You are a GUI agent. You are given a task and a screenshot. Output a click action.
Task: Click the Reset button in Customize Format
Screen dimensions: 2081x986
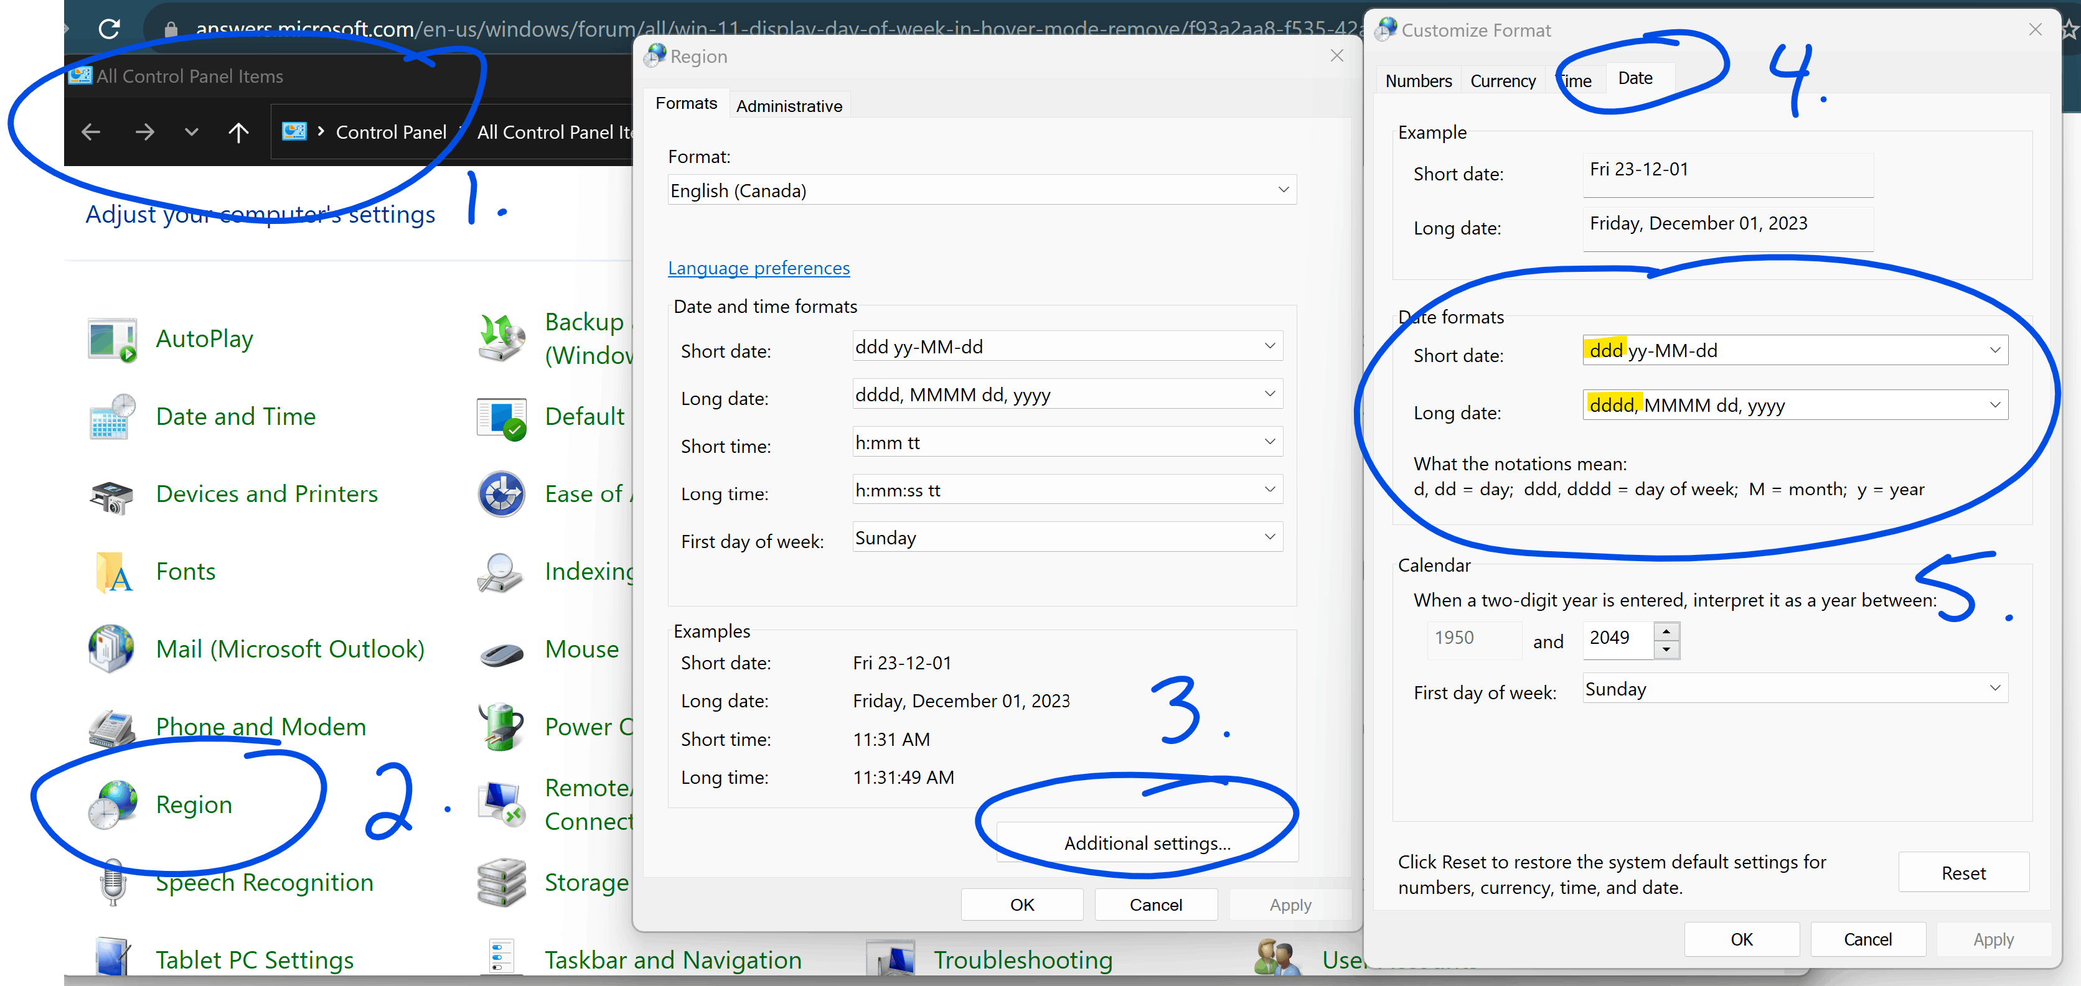tap(1963, 873)
